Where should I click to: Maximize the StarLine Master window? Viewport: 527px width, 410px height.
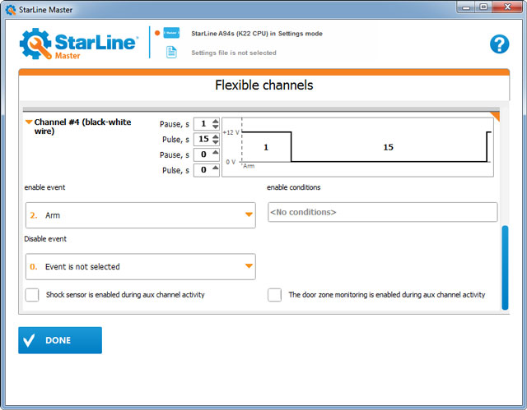pyautogui.click(x=483, y=7)
